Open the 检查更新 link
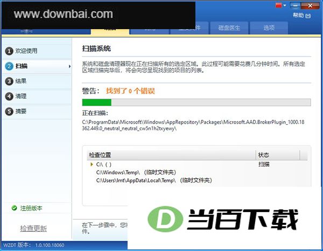Screen dimensions: 323x251 pyautogui.click(x=33, y=228)
